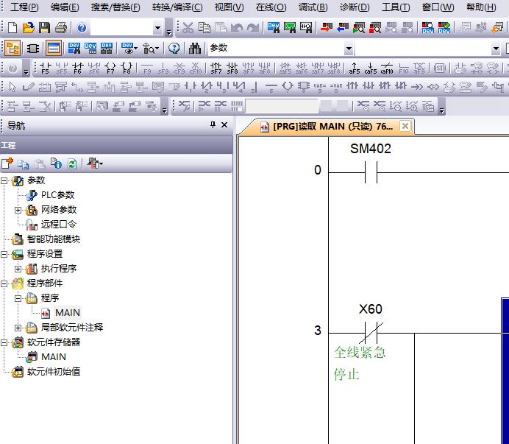Open the 在线(O) menu
Screen dimensions: 509x444
click(271, 7)
